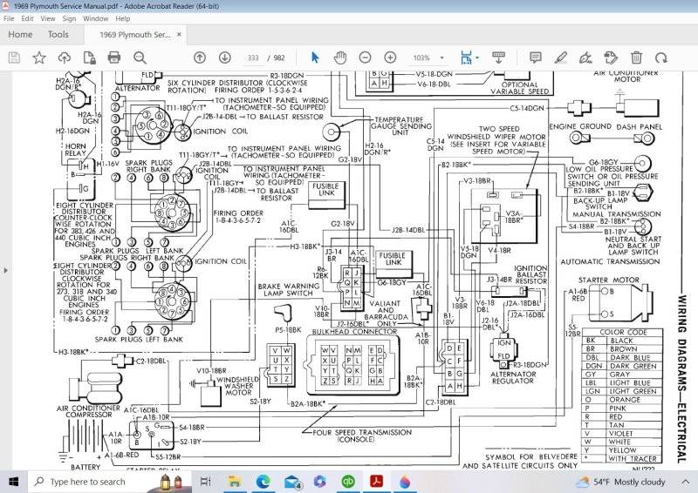Screen dimensions: 698x493
Task: Click the WINDSHIELD WASHER MOTOR label
Action: [x=238, y=386]
